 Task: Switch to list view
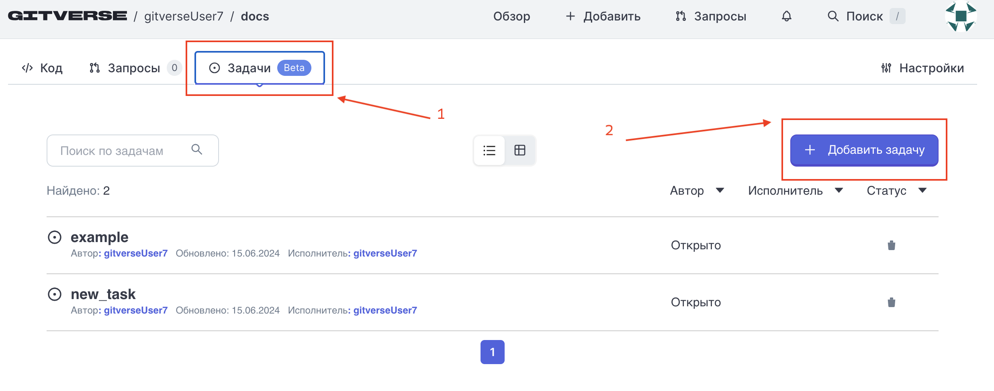(489, 151)
